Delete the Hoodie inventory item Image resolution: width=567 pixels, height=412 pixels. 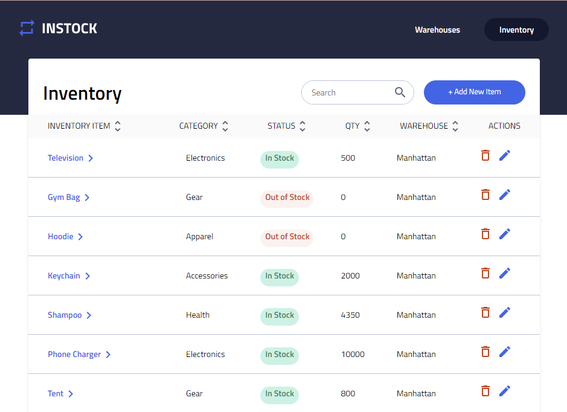(x=485, y=234)
